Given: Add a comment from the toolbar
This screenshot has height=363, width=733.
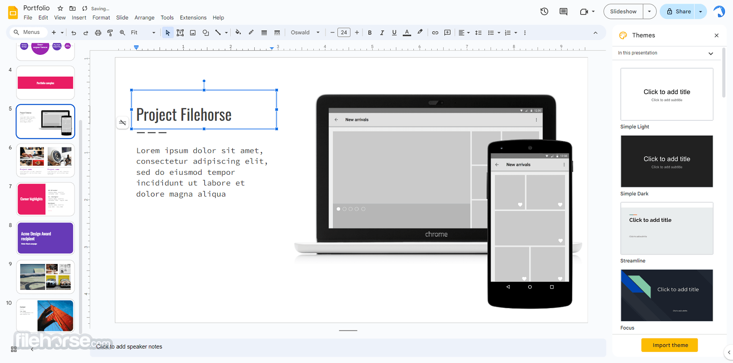Looking at the screenshot, I should pos(447,33).
